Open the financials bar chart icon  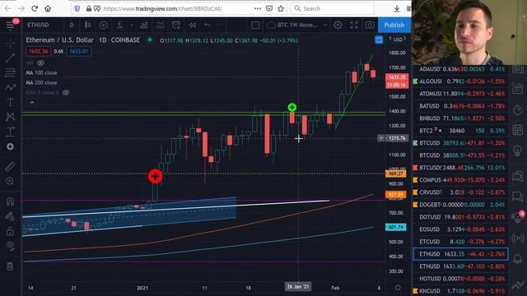click(x=144, y=25)
